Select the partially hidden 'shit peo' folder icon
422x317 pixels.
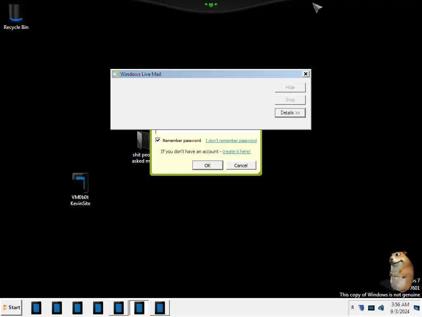click(141, 147)
